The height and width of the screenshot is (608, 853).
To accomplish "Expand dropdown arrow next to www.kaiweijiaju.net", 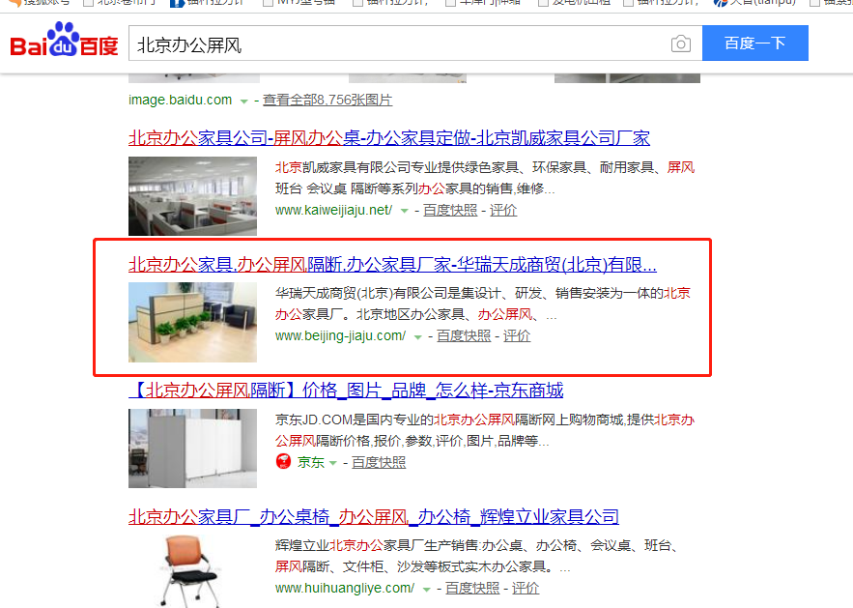I will (x=404, y=211).
